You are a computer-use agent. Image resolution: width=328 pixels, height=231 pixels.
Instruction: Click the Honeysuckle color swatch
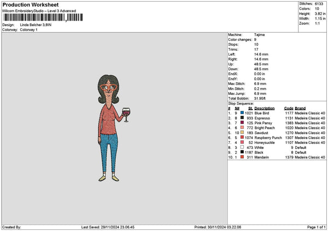(x=242, y=142)
